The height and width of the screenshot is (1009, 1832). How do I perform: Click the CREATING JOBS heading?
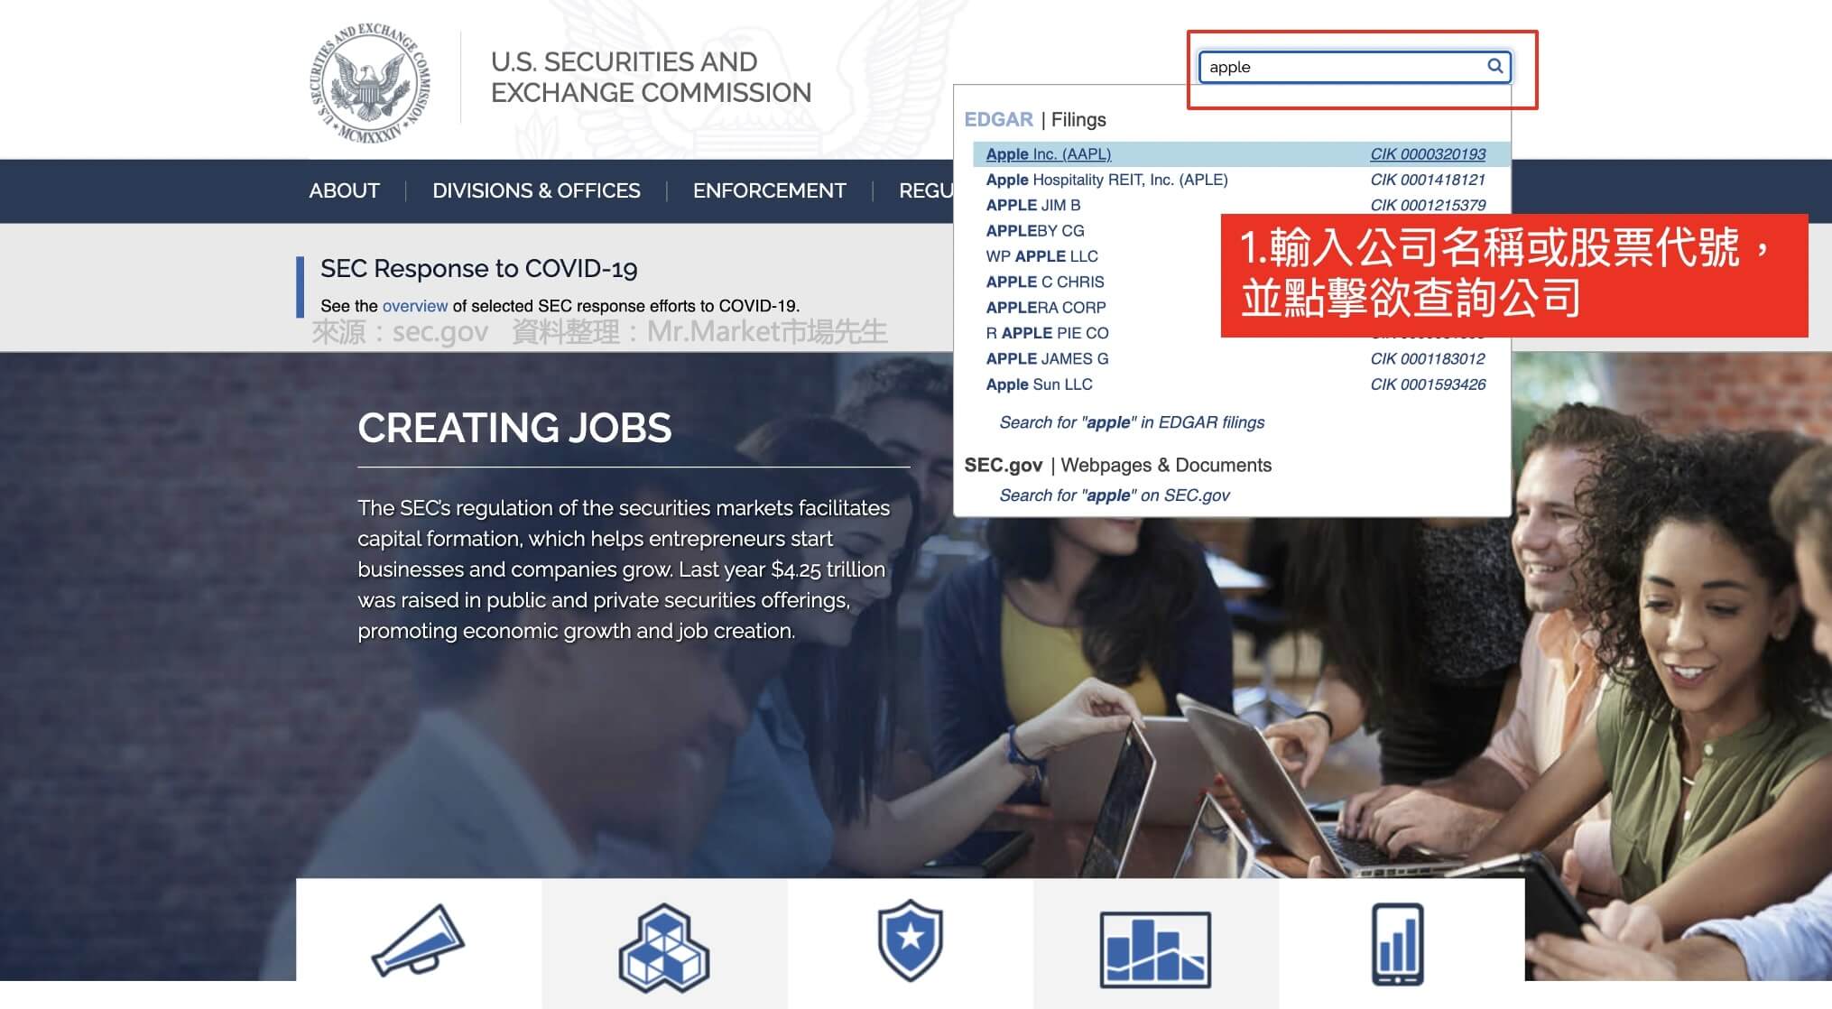click(x=514, y=428)
